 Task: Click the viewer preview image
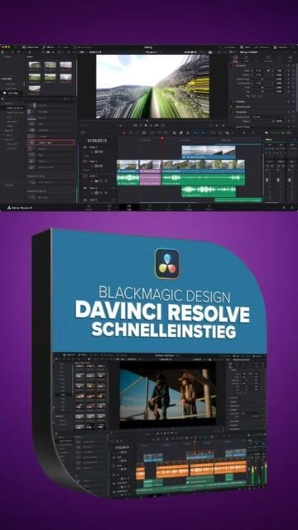point(152,86)
